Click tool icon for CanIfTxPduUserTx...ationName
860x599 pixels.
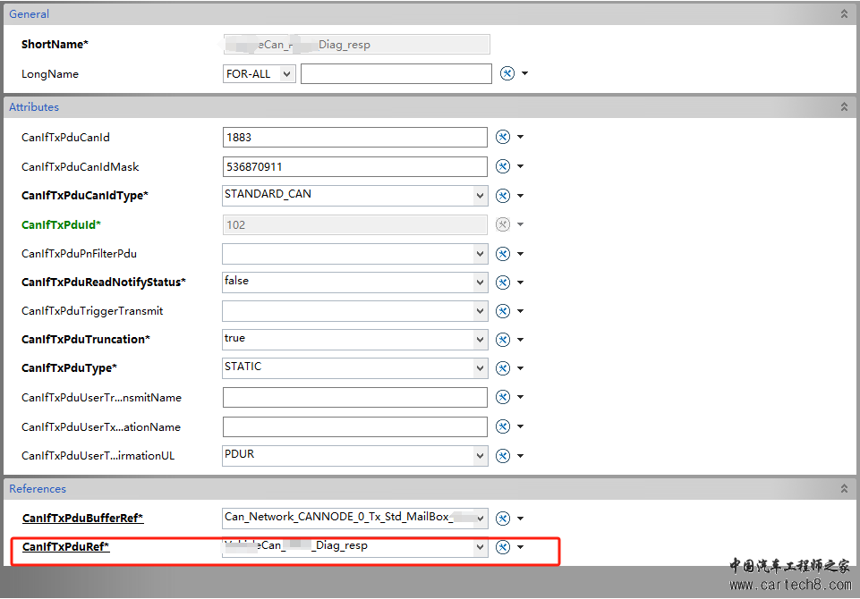pyautogui.click(x=503, y=426)
